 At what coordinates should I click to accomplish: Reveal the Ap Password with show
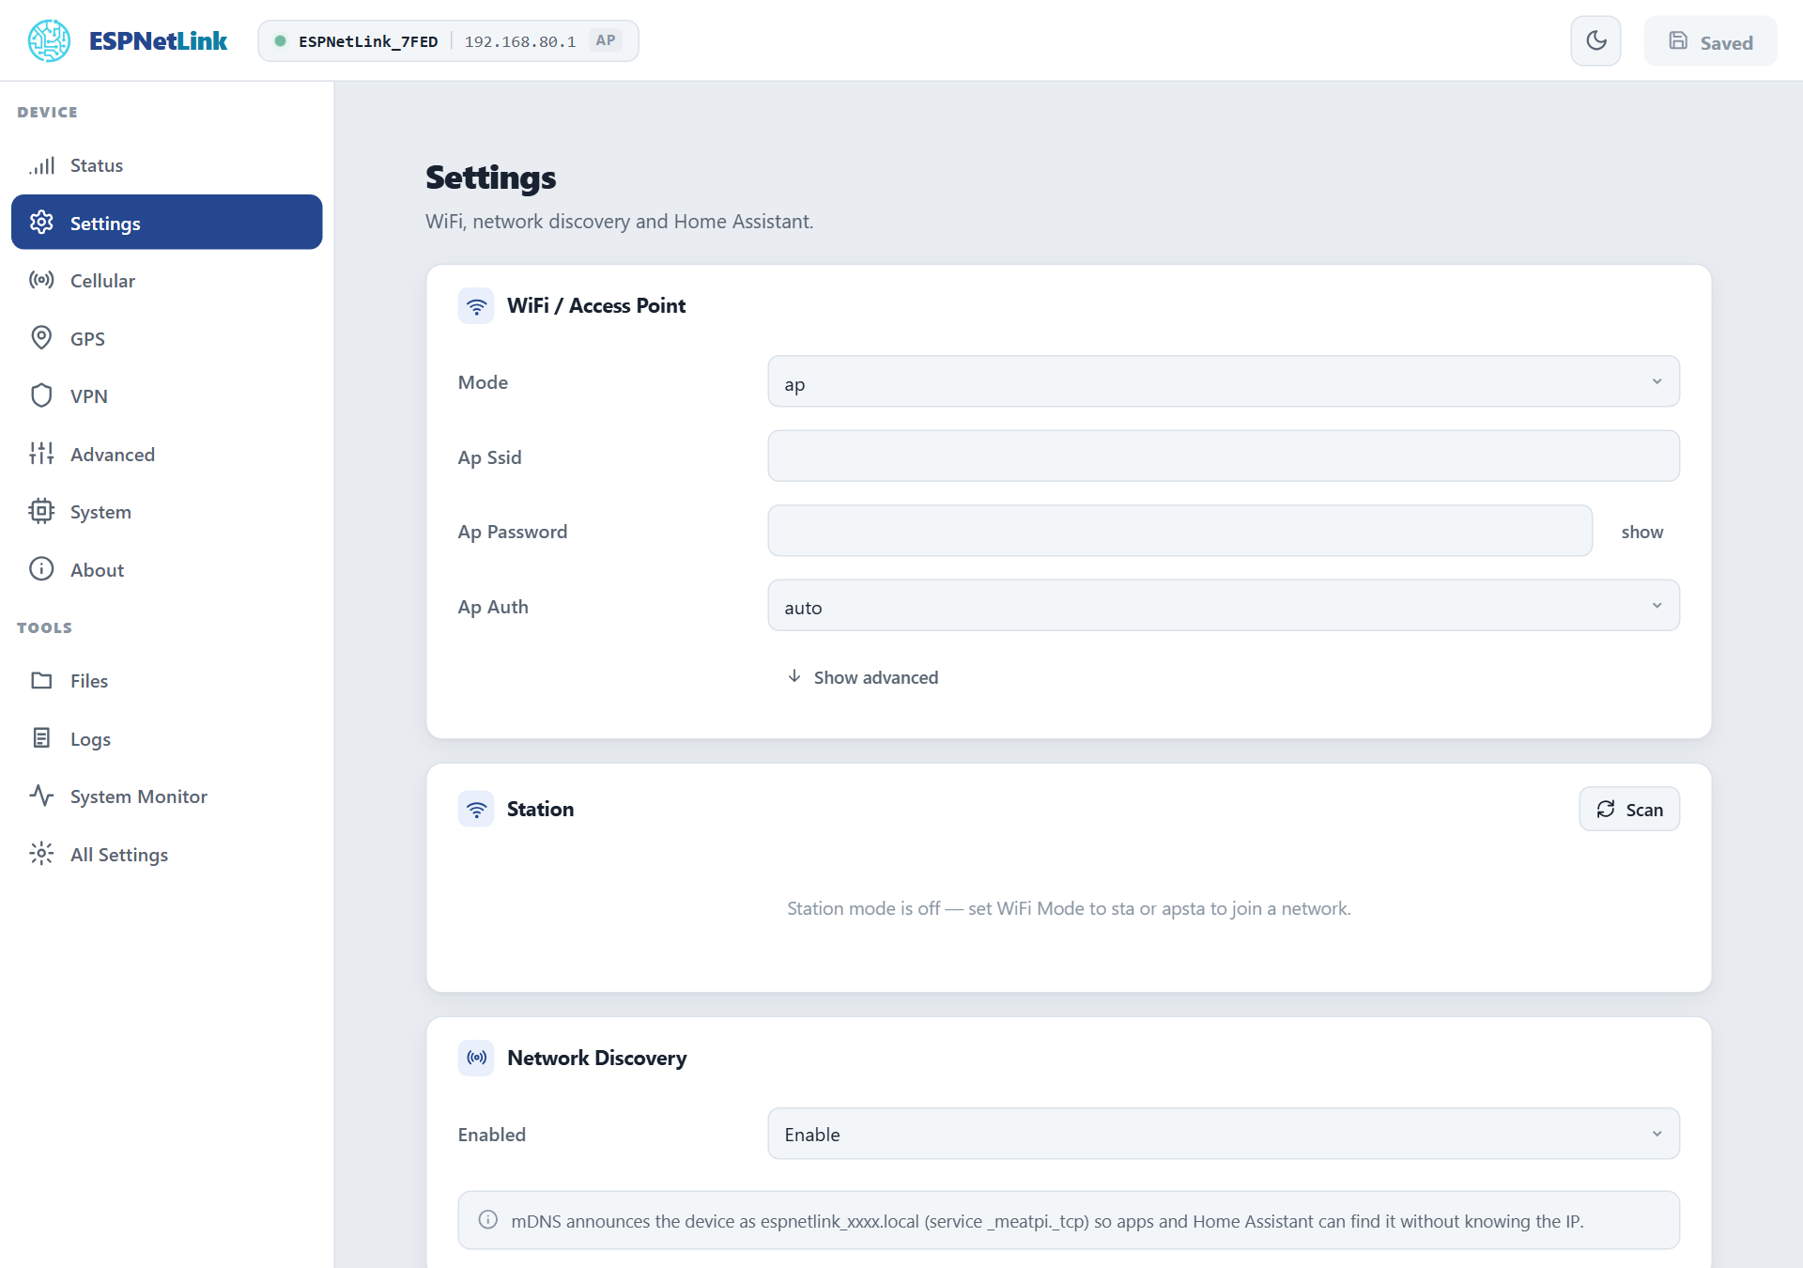pyautogui.click(x=1642, y=532)
